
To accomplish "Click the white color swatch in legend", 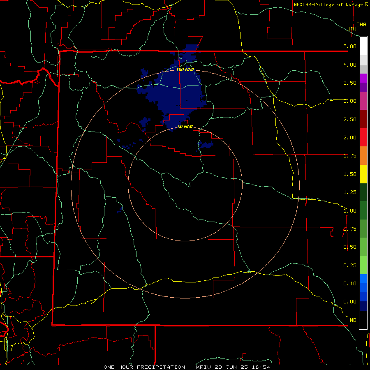I will coord(363,46).
